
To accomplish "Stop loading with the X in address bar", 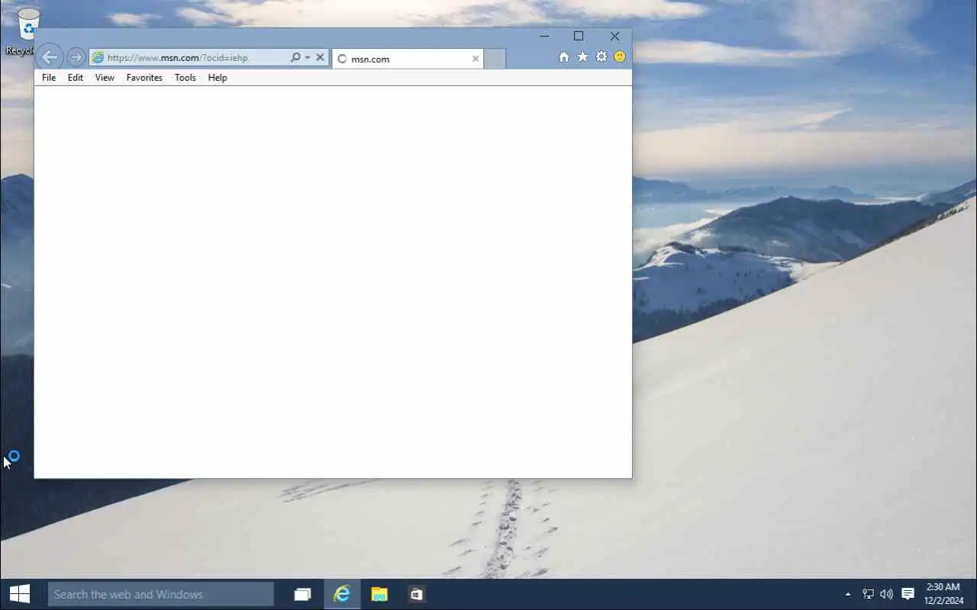I will (x=320, y=57).
